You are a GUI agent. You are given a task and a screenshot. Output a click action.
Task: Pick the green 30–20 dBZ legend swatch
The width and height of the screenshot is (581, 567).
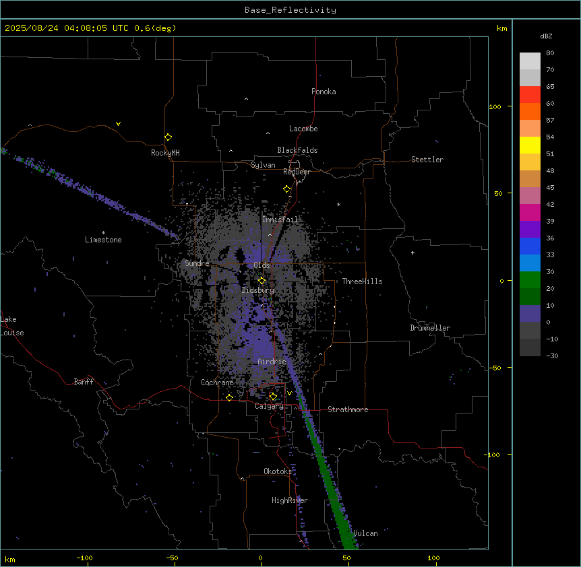[530, 280]
